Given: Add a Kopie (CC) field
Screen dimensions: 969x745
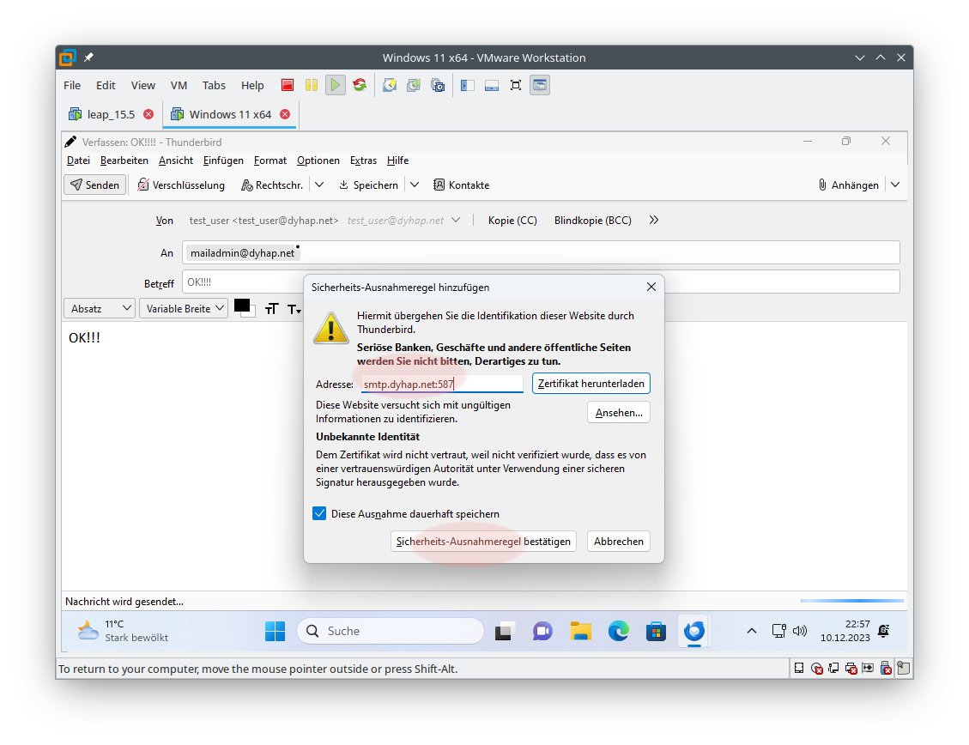Looking at the screenshot, I should (x=512, y=220).
